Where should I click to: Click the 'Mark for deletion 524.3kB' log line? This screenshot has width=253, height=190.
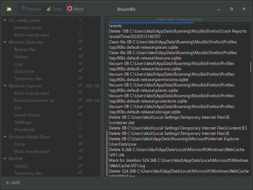[x=179, y=160]
